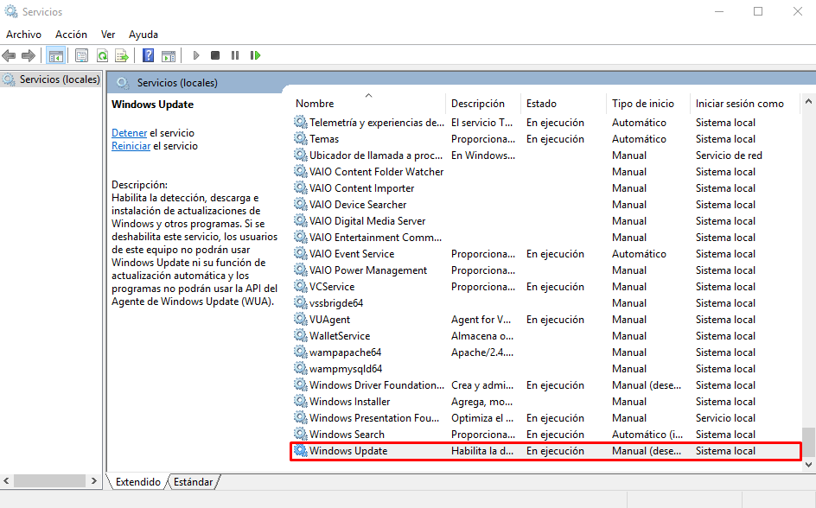The width and height of the screenshot is (816, 508).
Task: Select the Windows Presentation Fou... service
Action: (545, 417)
